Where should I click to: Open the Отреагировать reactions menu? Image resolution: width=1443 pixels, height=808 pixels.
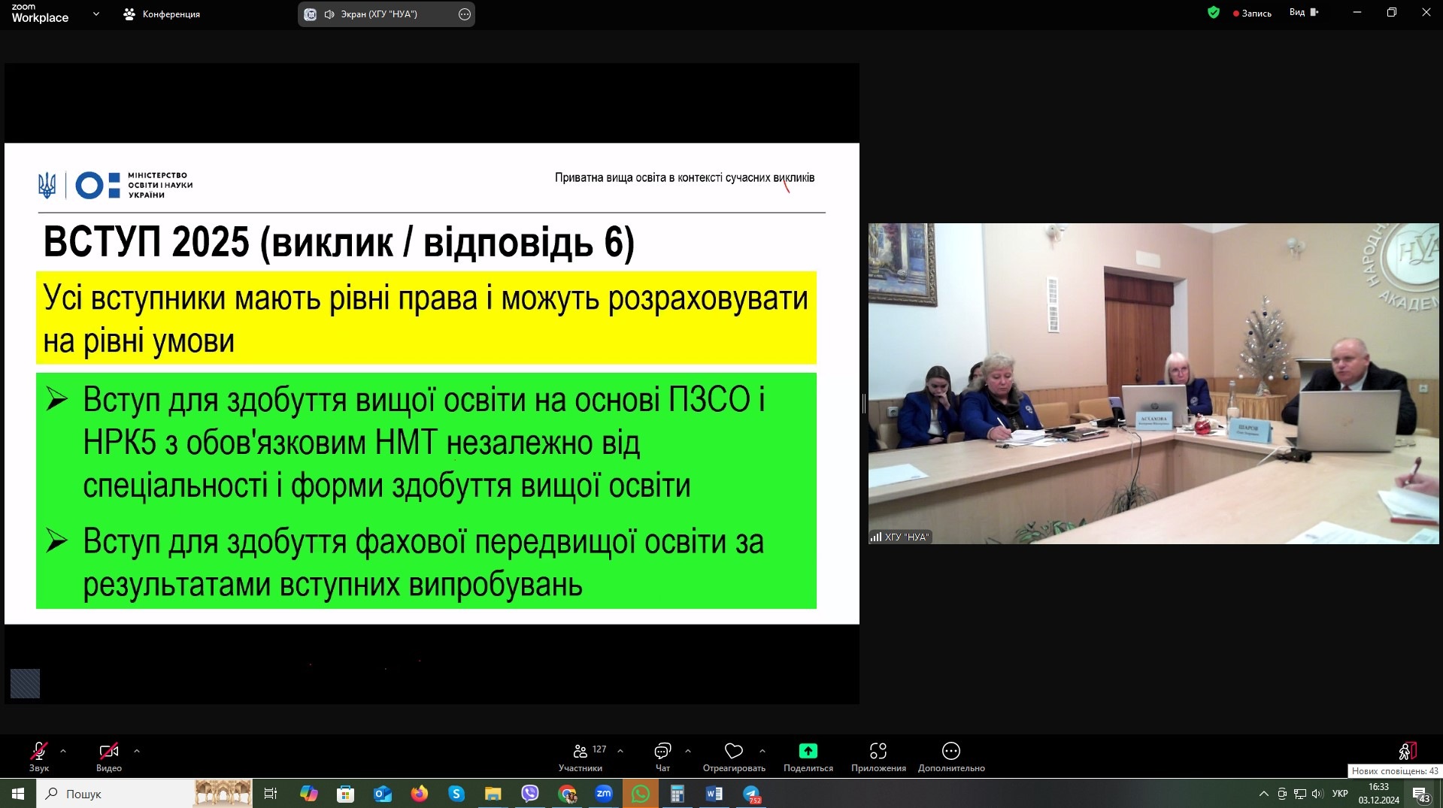(733, 755)
